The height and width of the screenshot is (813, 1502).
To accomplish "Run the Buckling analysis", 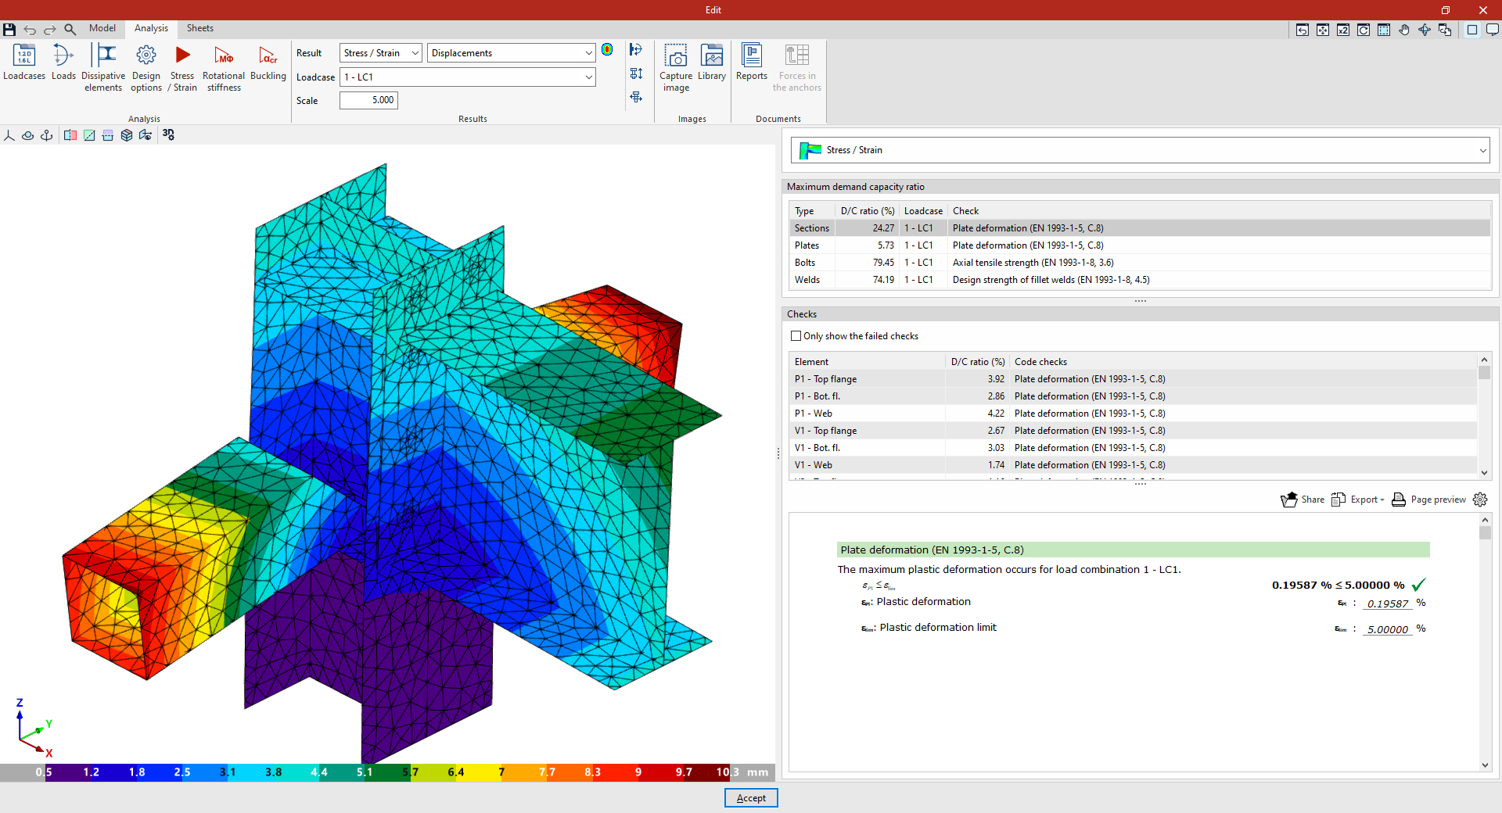I will point(268,63).
